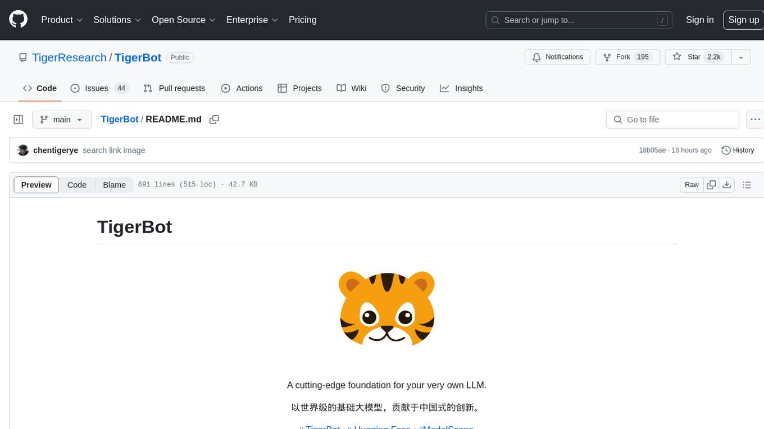
Task: Switch to the Insights tab
Action: click(x=461, y=88)
